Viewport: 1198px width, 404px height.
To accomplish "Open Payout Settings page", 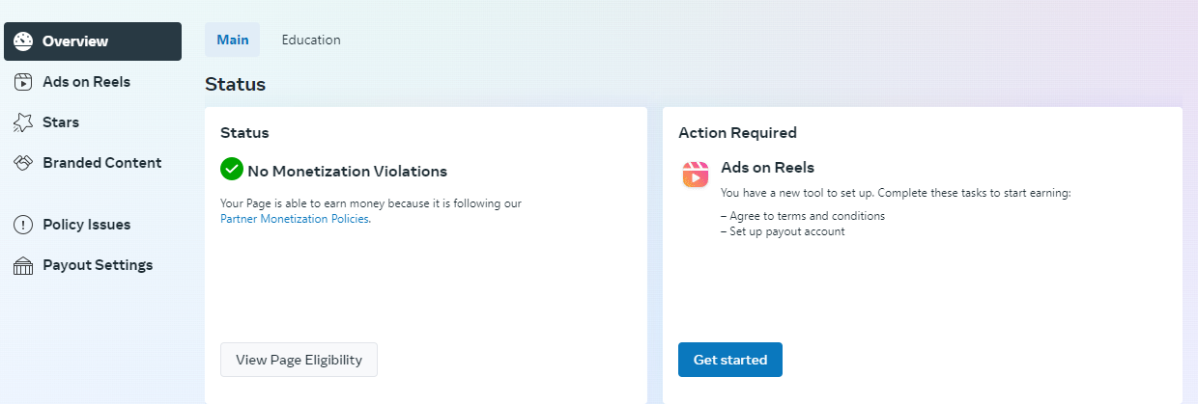I will pyautogui.click(x=97, y=265).
